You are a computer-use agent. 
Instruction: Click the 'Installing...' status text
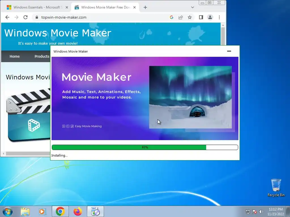[x=59, y=155]
